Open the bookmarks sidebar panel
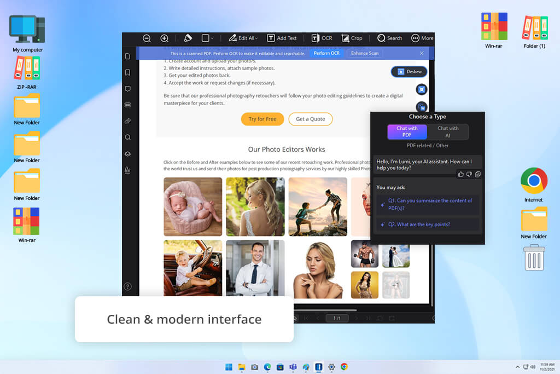Viewport: 560px width, 374px height. click(128, 73)
